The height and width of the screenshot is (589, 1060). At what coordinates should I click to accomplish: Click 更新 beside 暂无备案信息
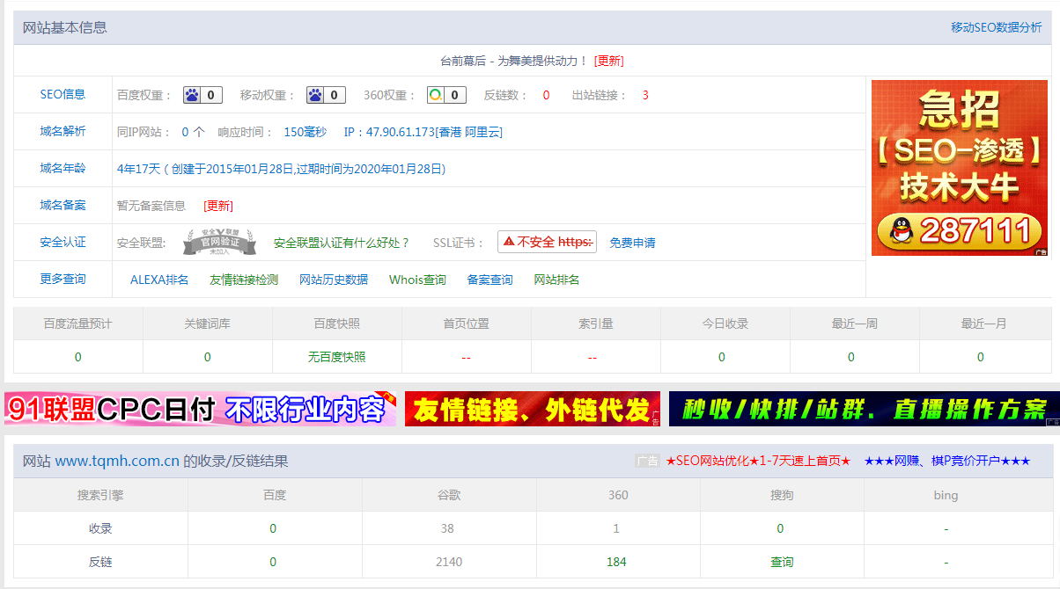click(x=218, y=206)
